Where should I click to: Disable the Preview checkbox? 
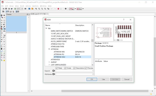point(86,68)
